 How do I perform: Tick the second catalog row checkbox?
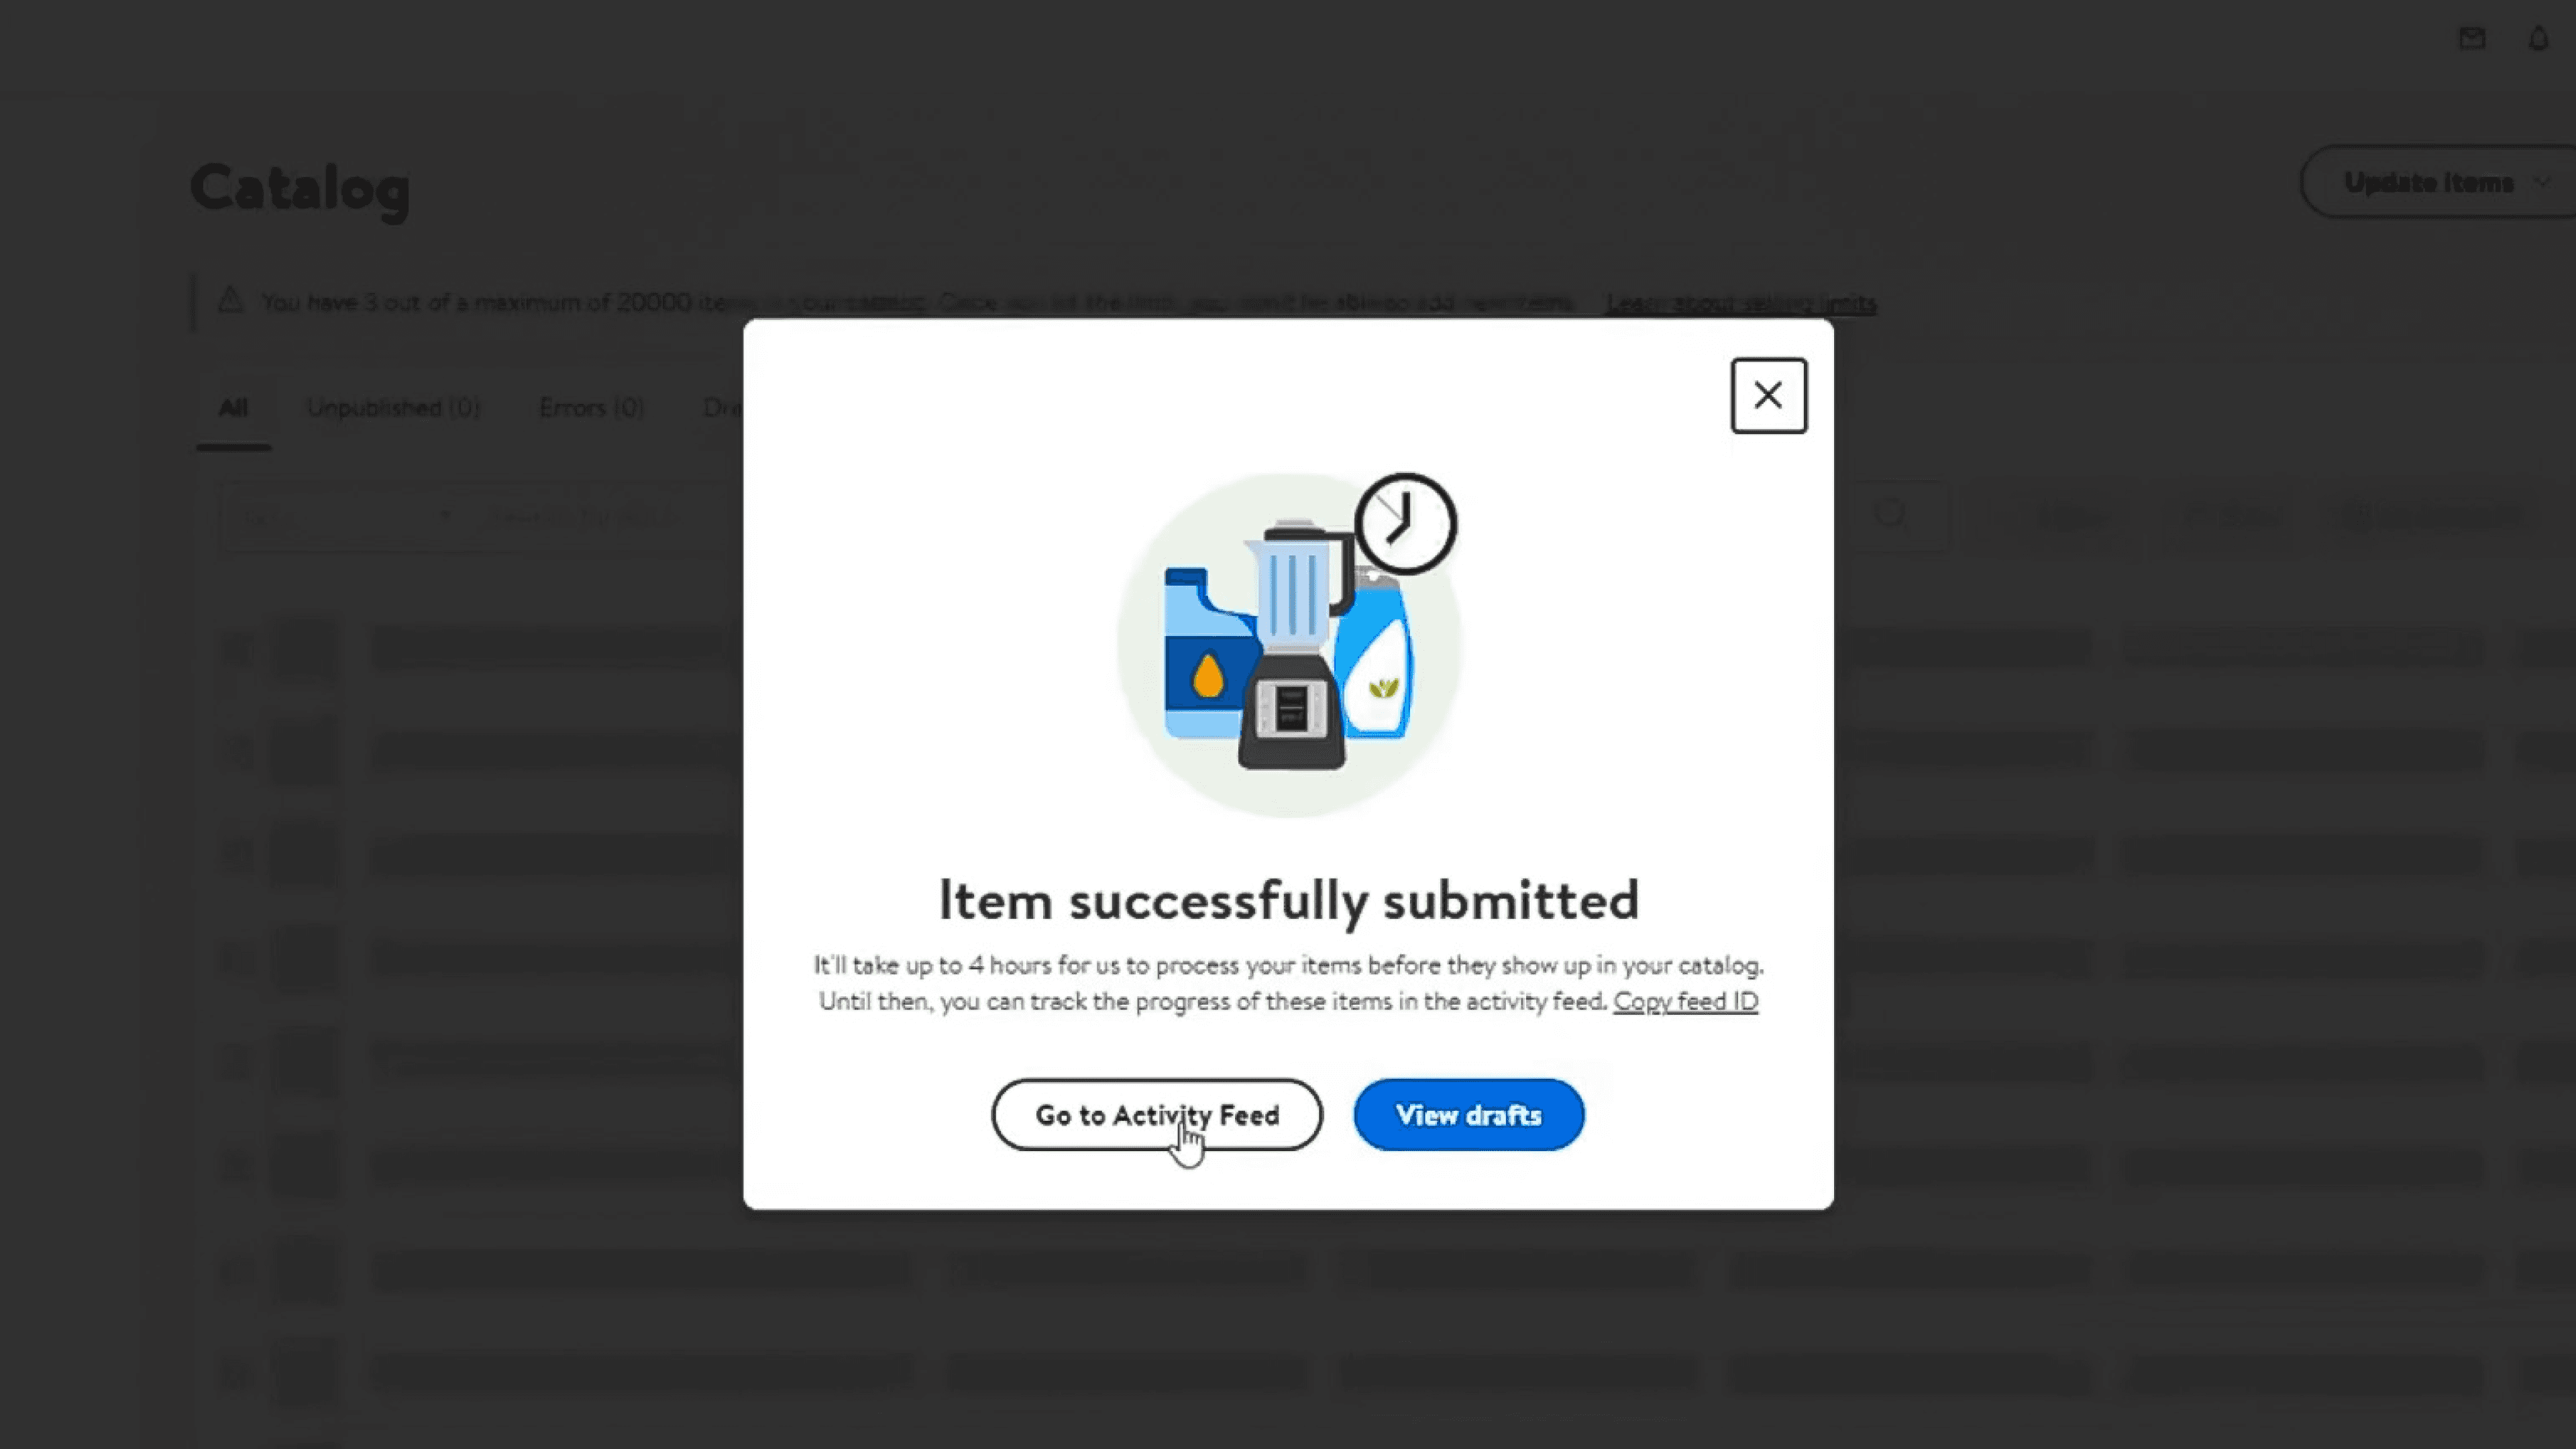pyautogui.click(x=237, y=752)
